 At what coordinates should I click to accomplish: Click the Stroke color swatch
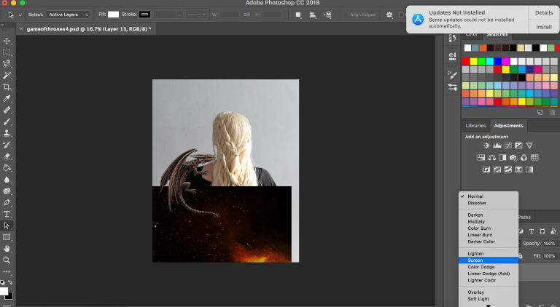pos(144,15)
